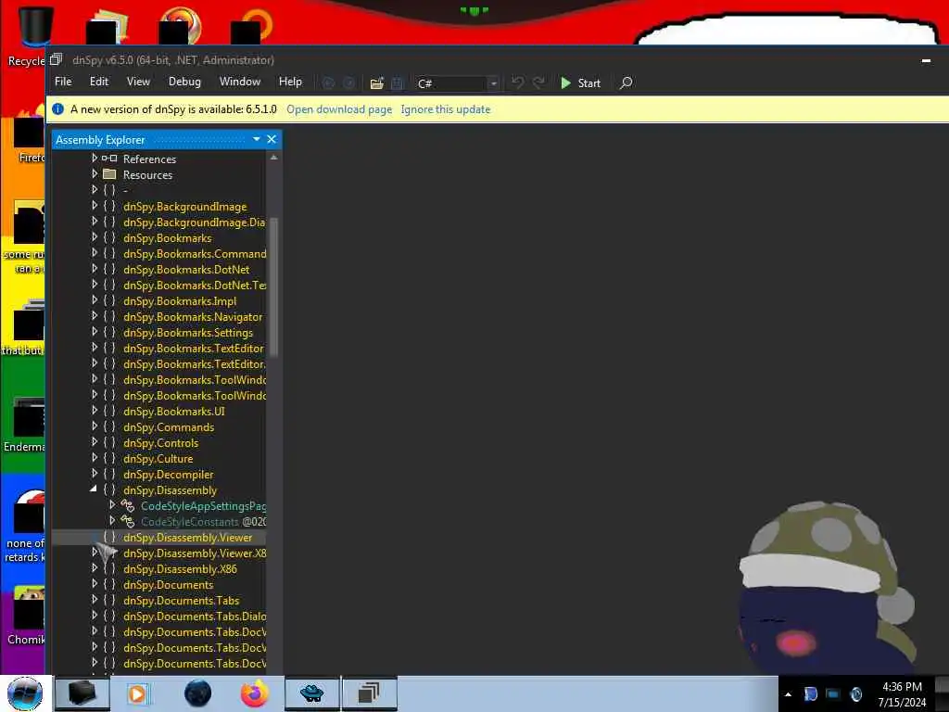Collapse the dnSpy.Disassembly namespace

pos(94,489)
